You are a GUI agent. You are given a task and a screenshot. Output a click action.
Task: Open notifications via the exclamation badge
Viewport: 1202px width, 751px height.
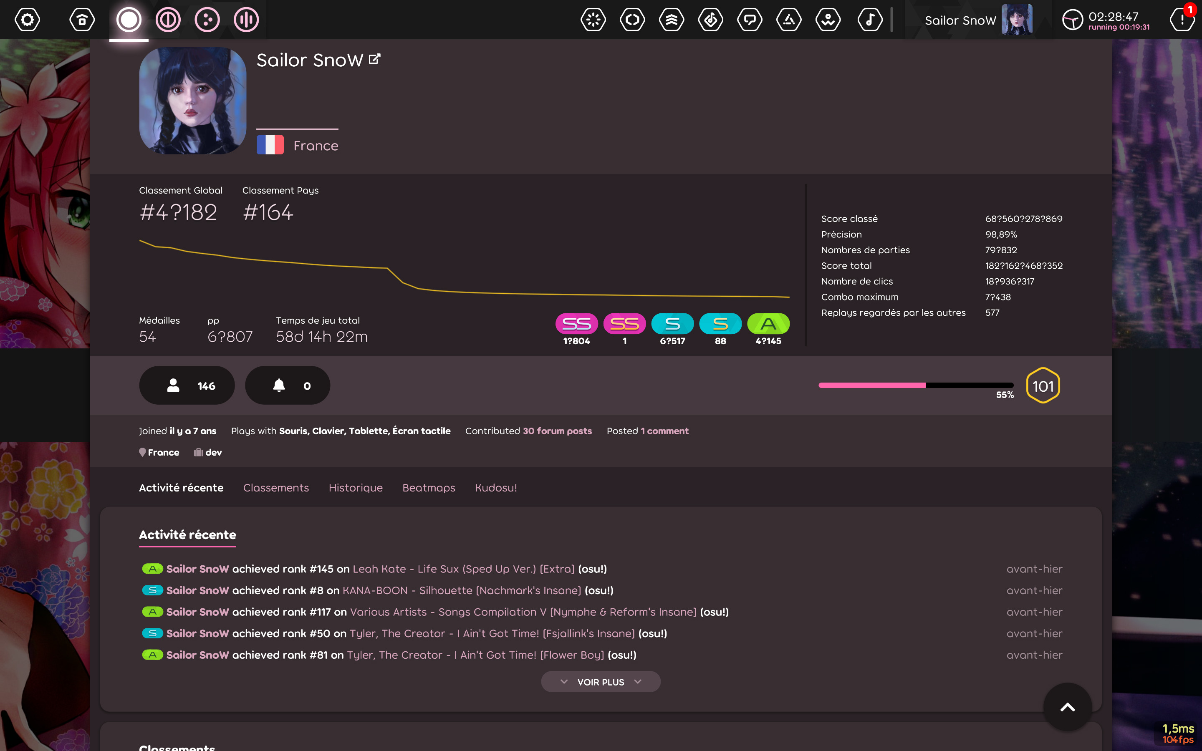[x=1184, y=20]
